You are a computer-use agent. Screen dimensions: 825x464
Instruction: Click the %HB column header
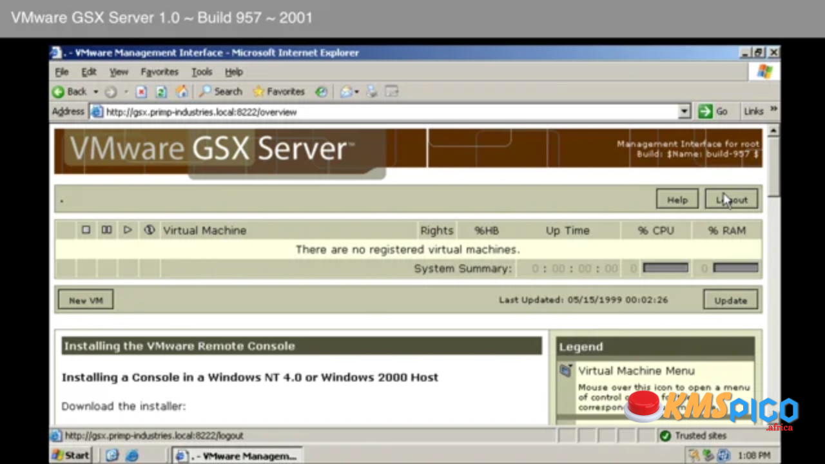click(x=487, y=230)
